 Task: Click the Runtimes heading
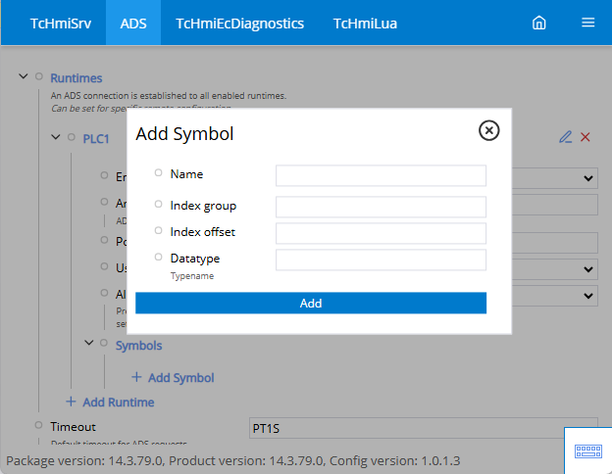(76, 78)
